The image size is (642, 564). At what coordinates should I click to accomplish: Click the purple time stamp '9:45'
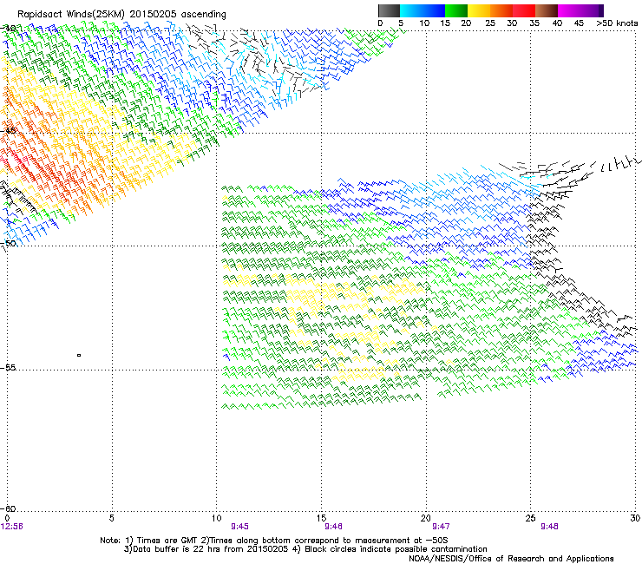(240, 527)
